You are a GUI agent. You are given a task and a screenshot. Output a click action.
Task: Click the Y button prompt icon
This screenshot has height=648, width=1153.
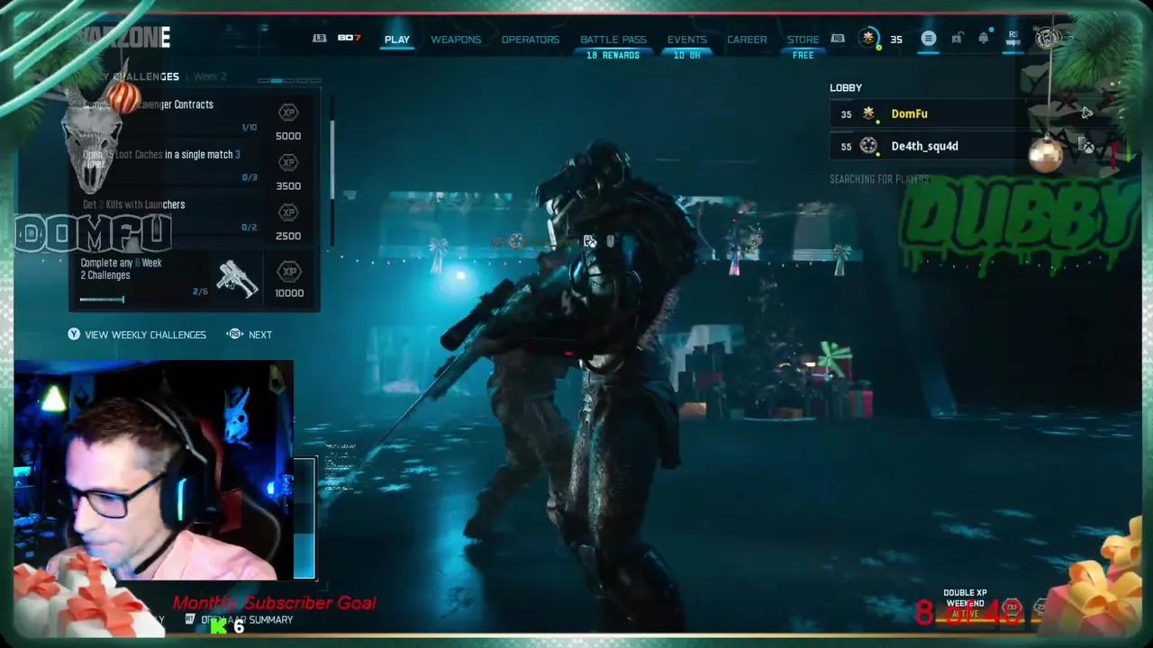click(x=74, y=334)
